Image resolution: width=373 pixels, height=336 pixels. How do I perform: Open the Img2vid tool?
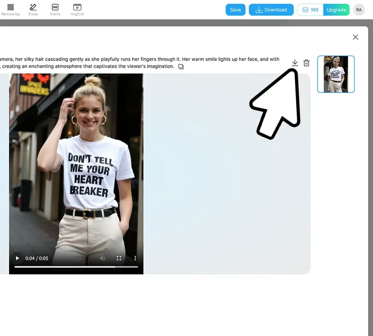click(x=77, y=10)
